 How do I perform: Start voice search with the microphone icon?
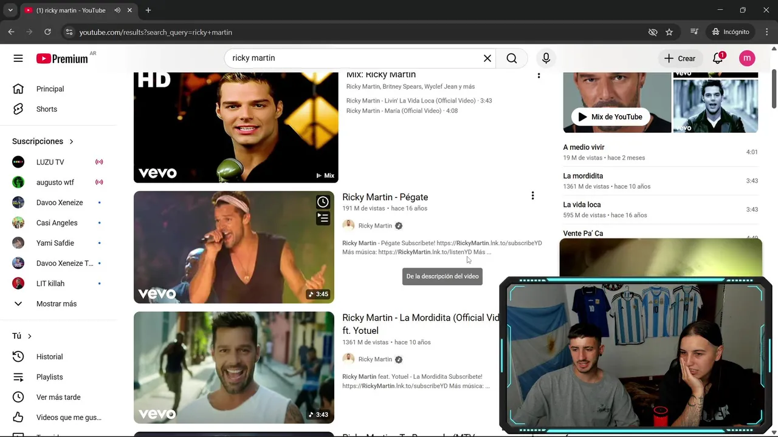(x=546, y=58)
